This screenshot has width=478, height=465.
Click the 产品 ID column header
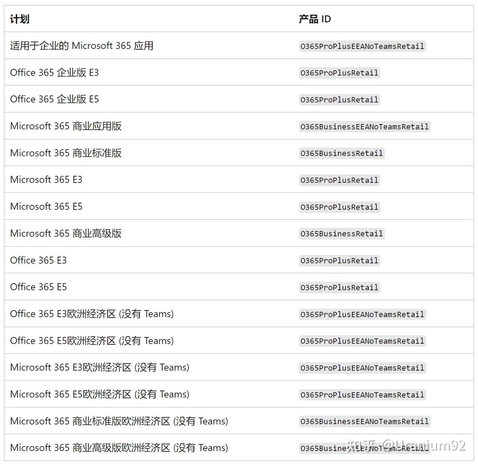click(314, 19)
